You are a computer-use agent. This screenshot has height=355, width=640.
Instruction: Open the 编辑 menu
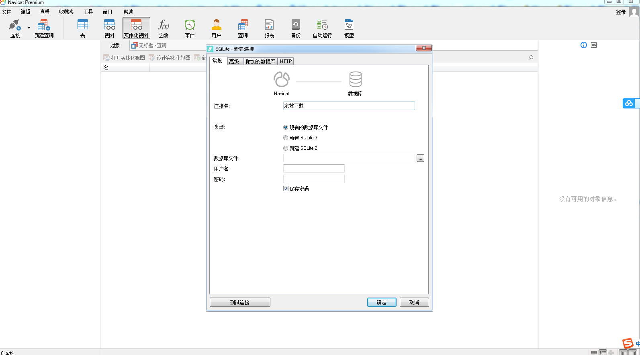tap(26, 12)
